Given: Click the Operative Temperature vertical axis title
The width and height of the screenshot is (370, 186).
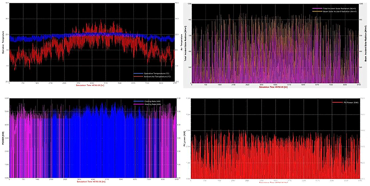Looking at the screenshot, I should 3,43.
